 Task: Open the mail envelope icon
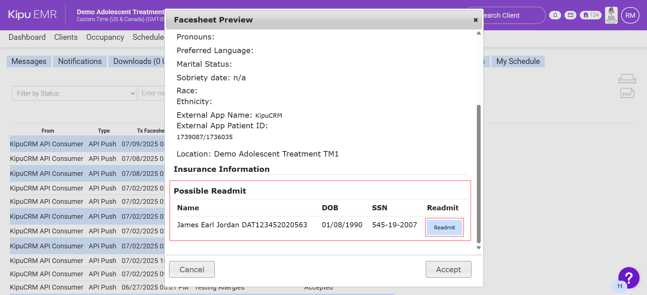click(570, 15)
